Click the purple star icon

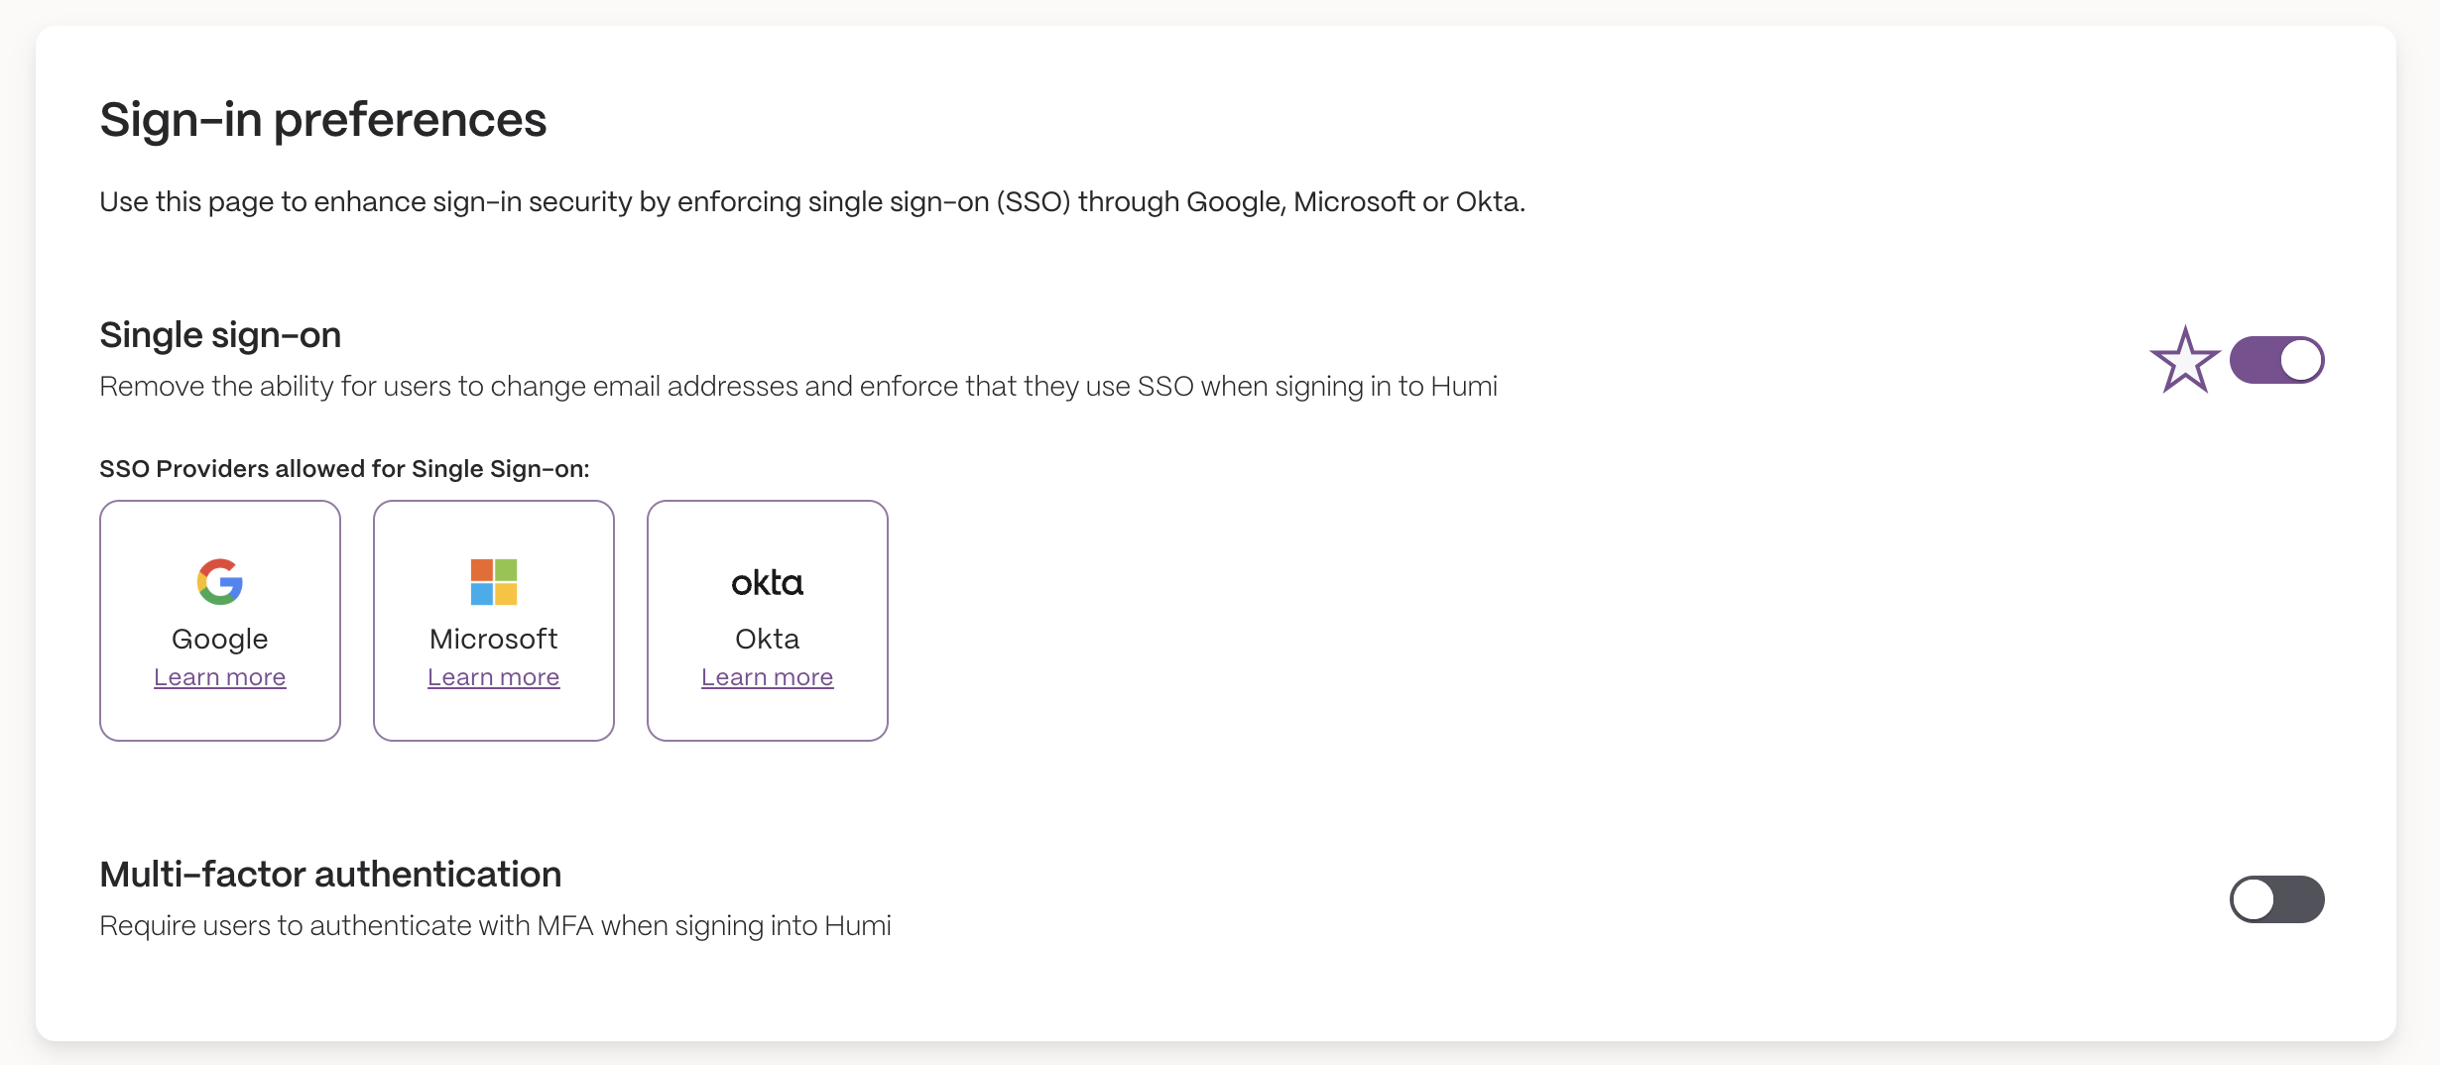(x=2185, y=360)
